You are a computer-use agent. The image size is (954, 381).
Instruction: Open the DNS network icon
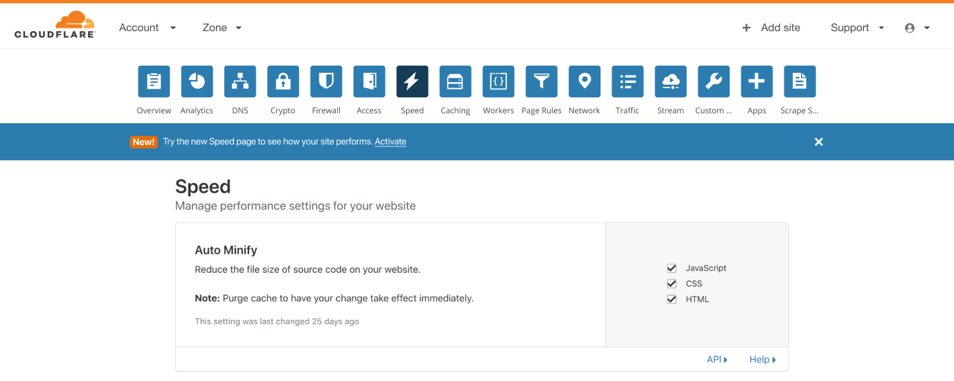click(240, 82)
